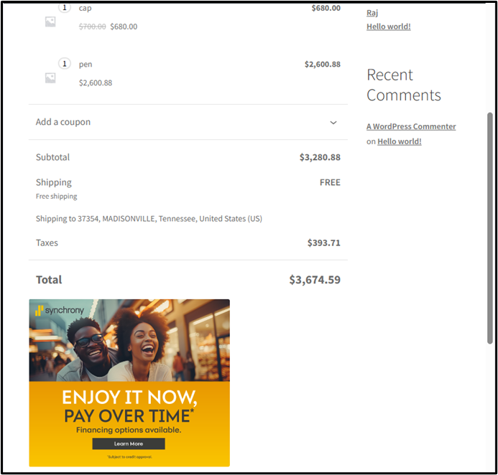Screen dimensions: 498x475
Task: Click the vertical page scrollbar
Action: click(x=491, y=215)
